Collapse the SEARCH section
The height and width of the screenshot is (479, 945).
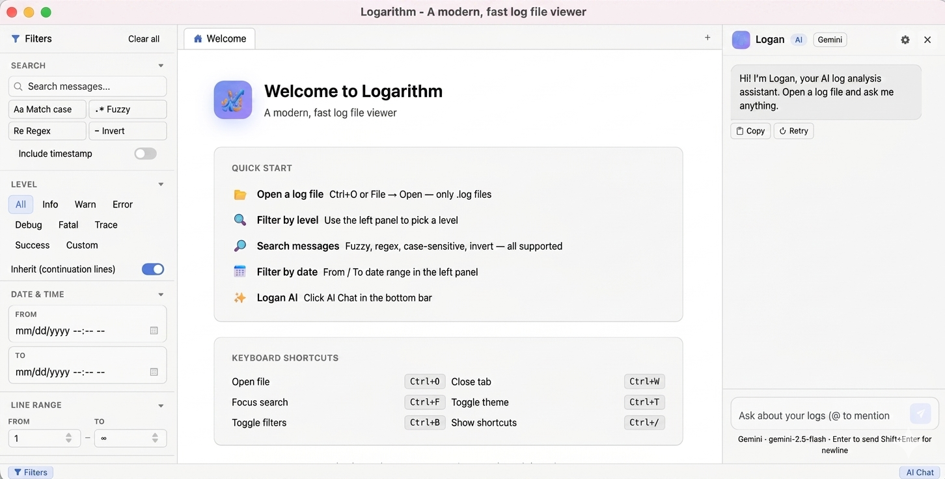[161, 66]
